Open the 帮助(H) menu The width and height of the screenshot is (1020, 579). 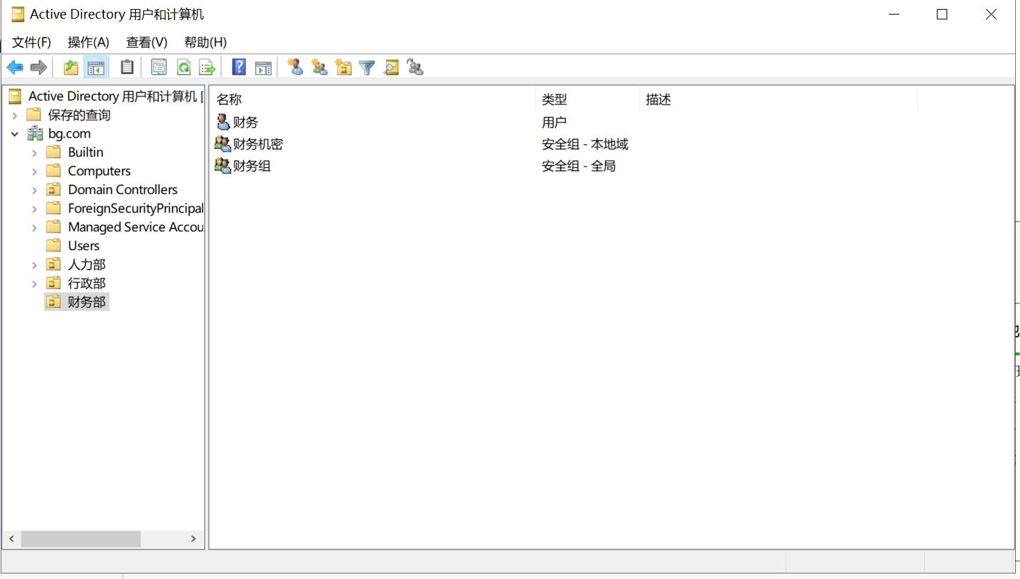point(205,42)
